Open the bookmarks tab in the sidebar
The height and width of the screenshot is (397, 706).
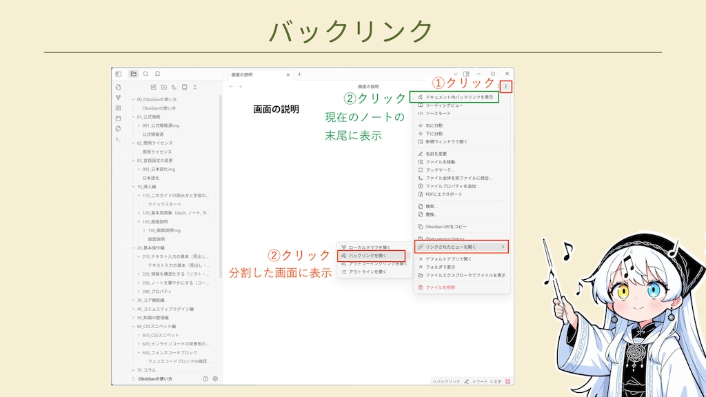[x=157, y=74]
